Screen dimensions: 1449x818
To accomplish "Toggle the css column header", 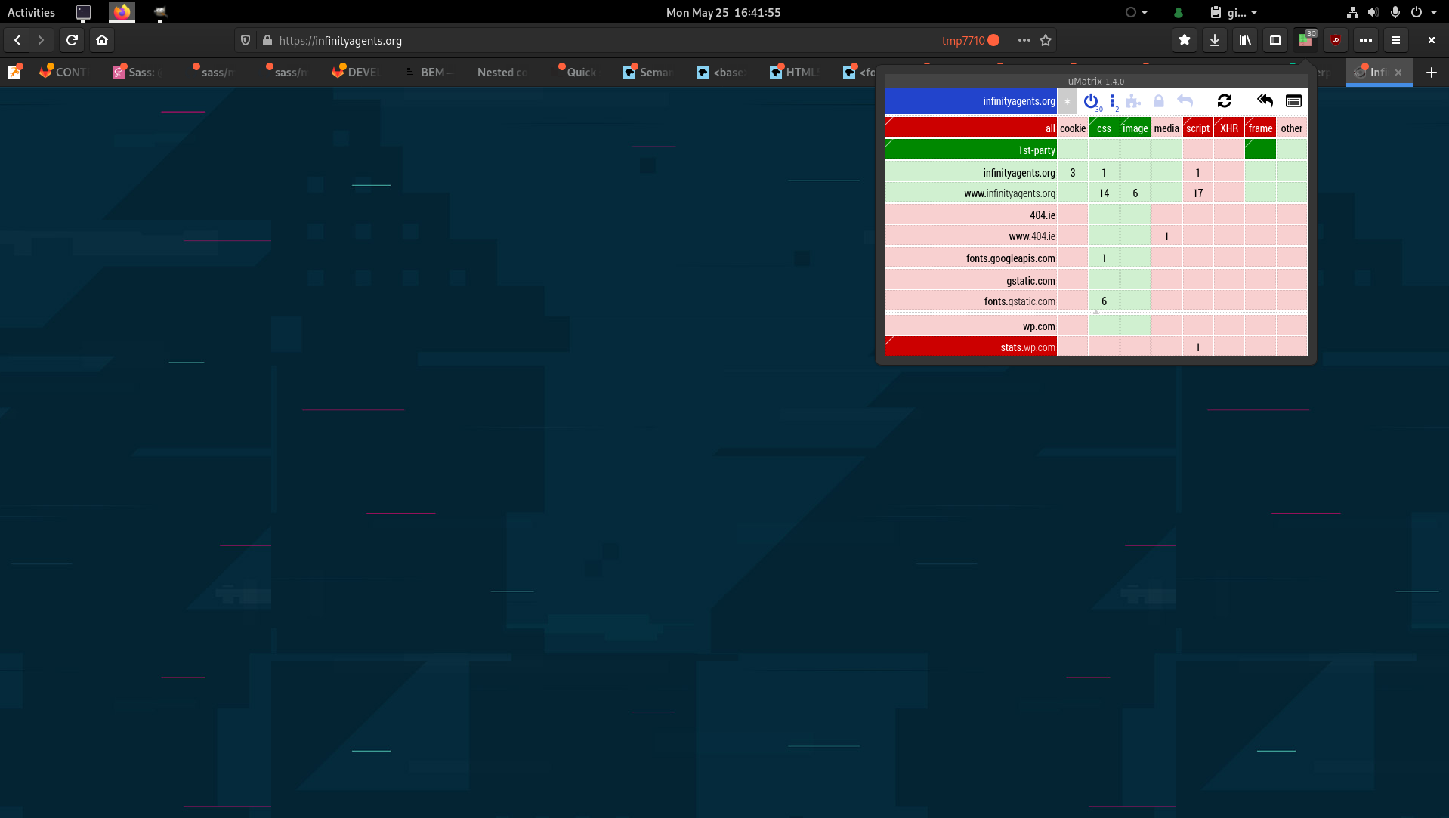I will click(1104, 128).
